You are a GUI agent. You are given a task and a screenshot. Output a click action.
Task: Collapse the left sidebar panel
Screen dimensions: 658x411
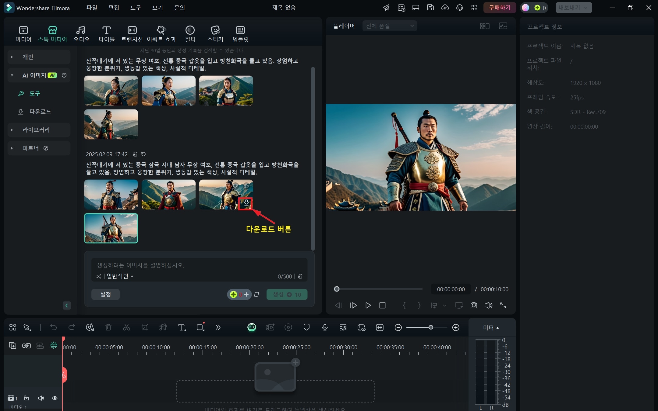coord(67,306)
